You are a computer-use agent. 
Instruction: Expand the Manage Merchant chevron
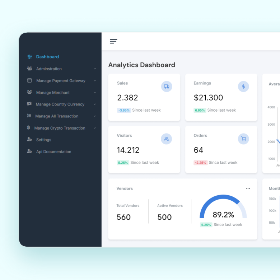click(x=95, y=93)
